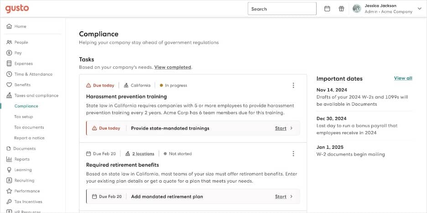Screen dimensions: 427x213
Task: Open the Gusto logo home link
Action: [17, 9]
